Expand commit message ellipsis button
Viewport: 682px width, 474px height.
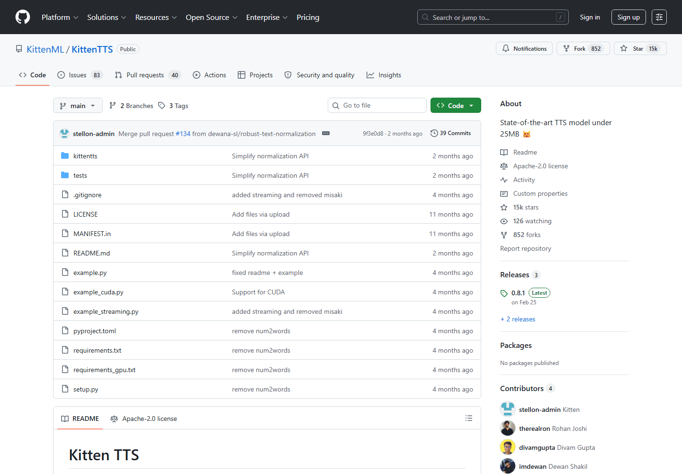tap(326, 133)
